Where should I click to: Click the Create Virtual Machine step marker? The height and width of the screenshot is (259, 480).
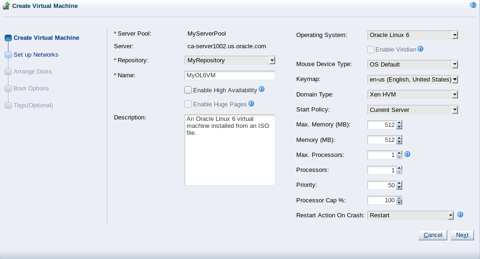pyautogui.click(x=8, y=38)
